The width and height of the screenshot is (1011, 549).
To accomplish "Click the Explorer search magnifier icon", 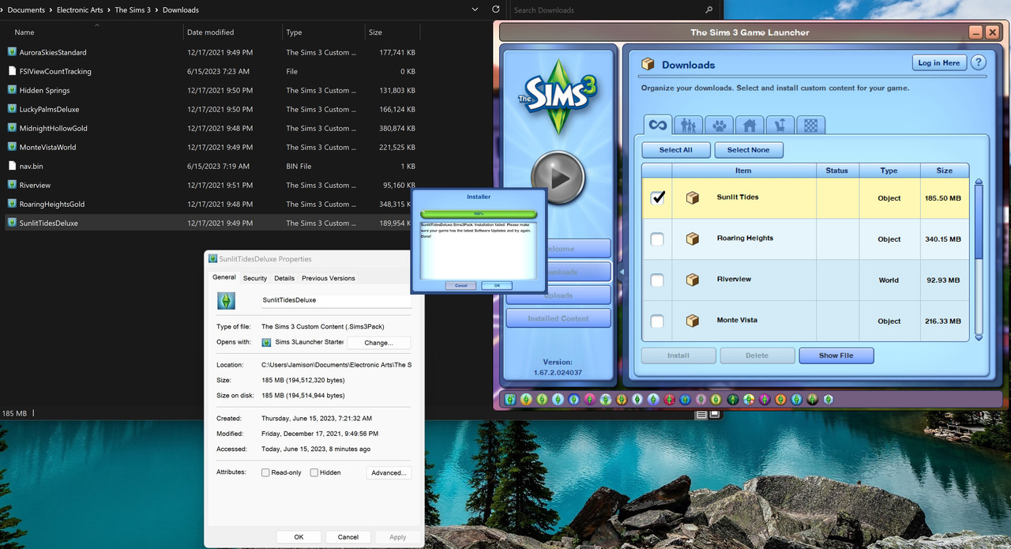I will [x=708, y=10].
